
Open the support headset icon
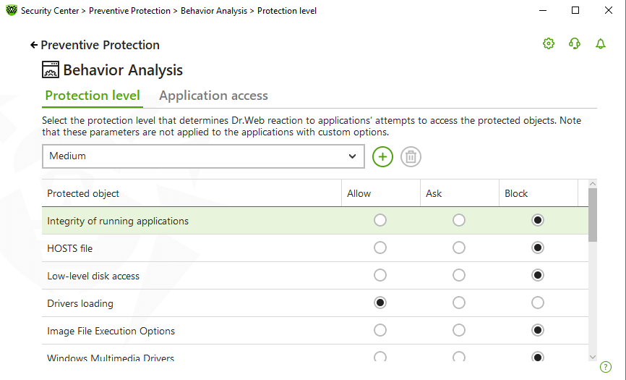[x=575, y=43]
